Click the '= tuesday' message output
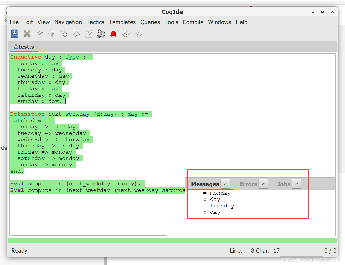Viewport: 345px width, 265px height. coord(219,206)
